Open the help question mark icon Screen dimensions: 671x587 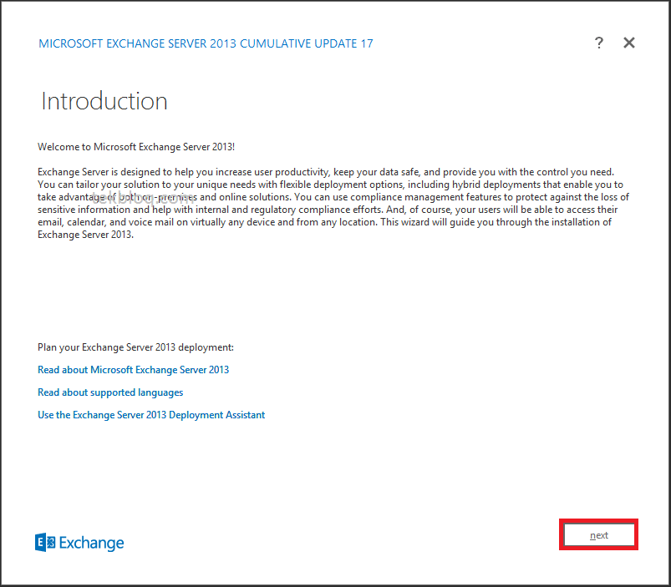[x=599, y=43]
